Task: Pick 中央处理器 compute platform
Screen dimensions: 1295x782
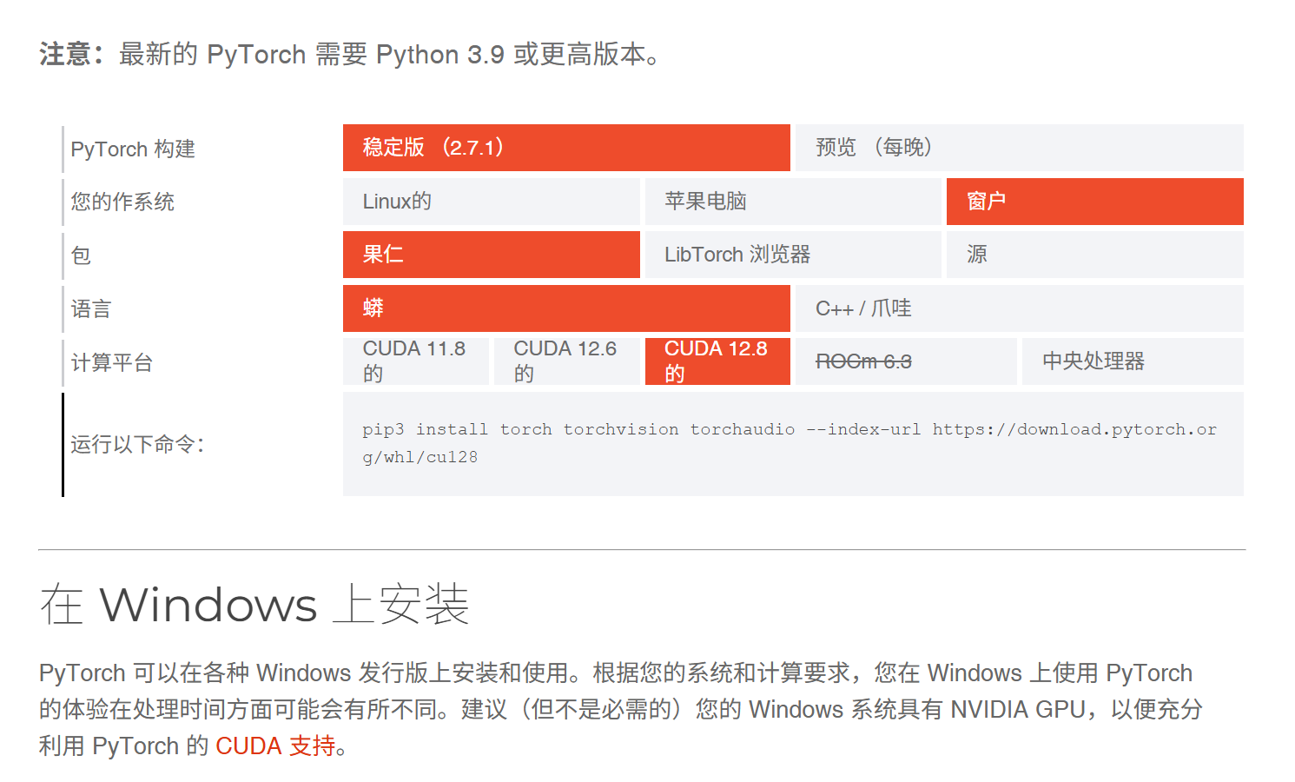Action: click(x=1133, y=361)
